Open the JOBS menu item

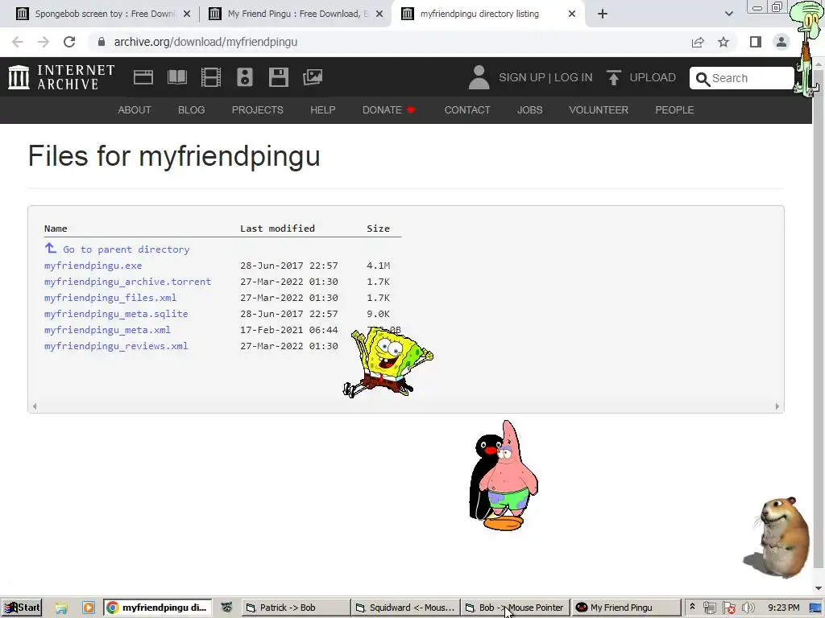(529, 109)
